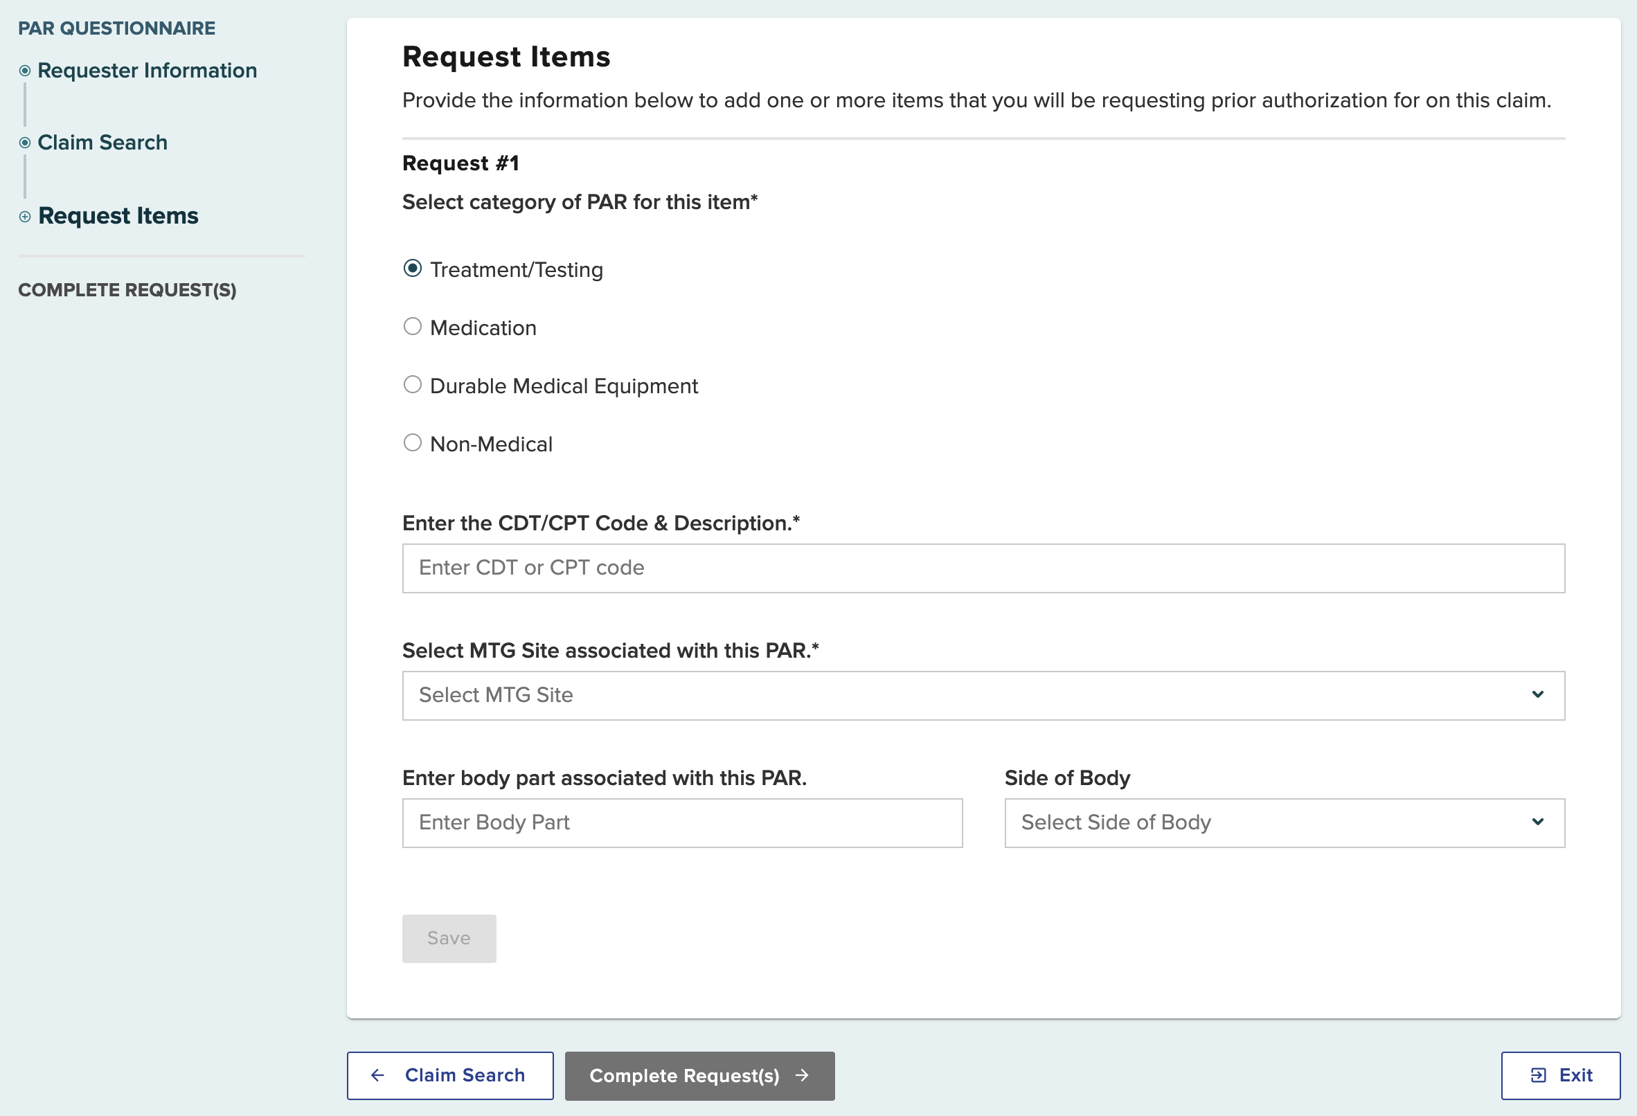Image resolution: width=1637 pixels, height=1116 pixels.
Task: Open the Claim Search step in the sidebar
Action: tap(102, 143)
